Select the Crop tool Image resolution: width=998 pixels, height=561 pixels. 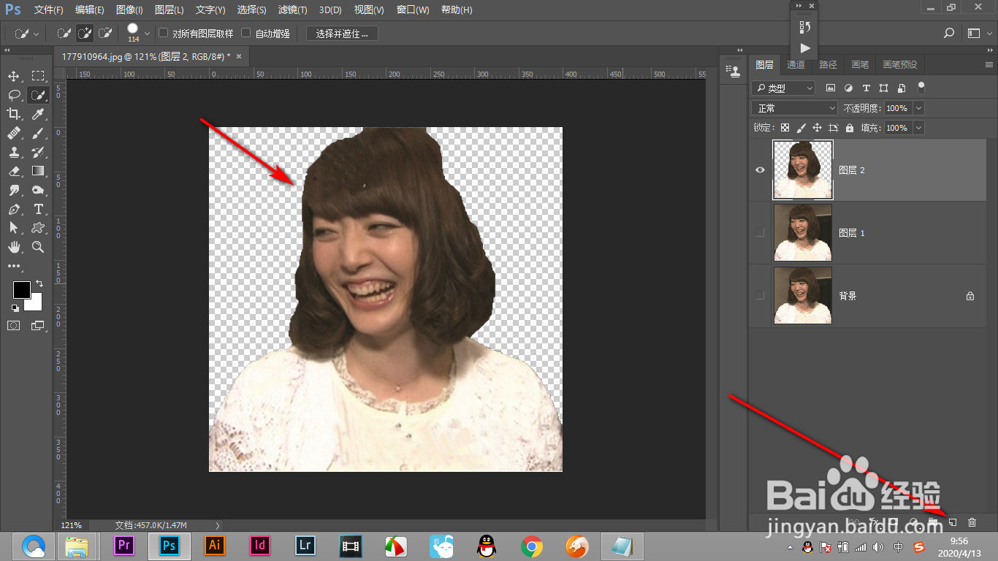14,114
